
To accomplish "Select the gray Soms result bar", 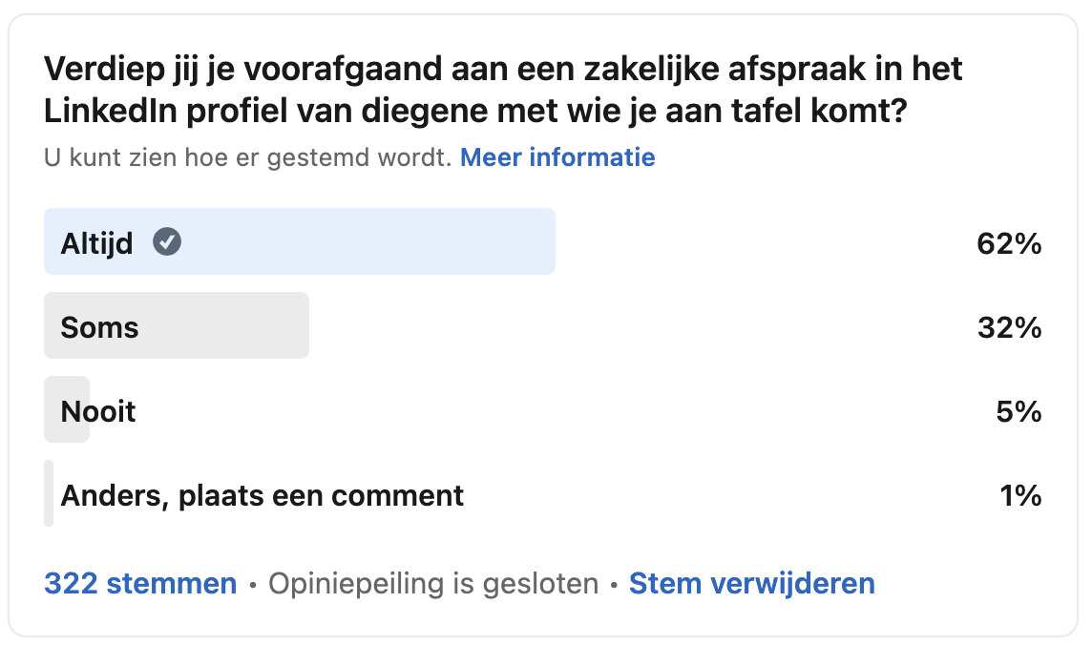I will [177, 325].
